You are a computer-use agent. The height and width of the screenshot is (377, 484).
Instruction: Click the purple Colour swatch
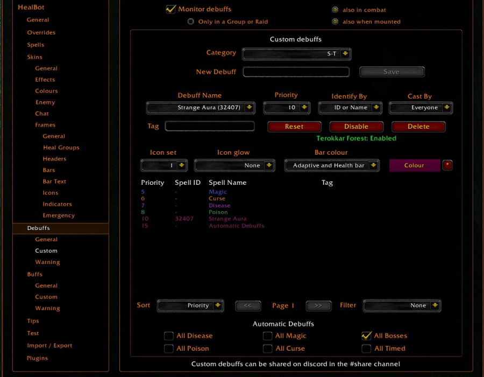414,165
